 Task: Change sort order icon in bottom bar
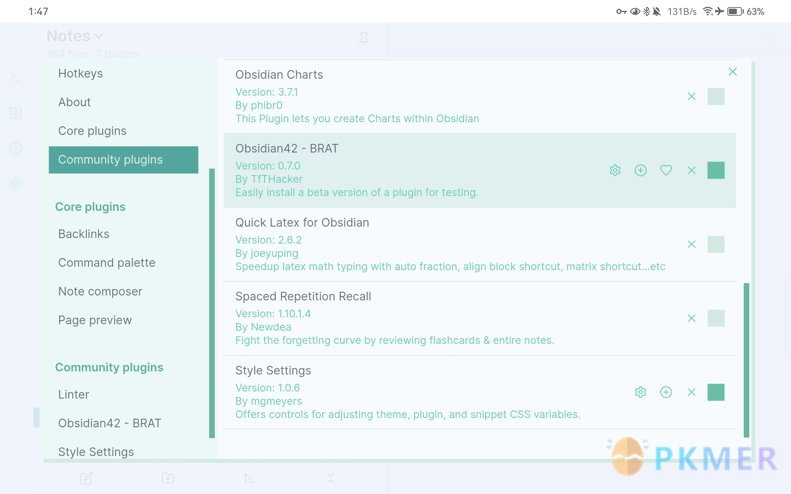(x=249, y=478)
